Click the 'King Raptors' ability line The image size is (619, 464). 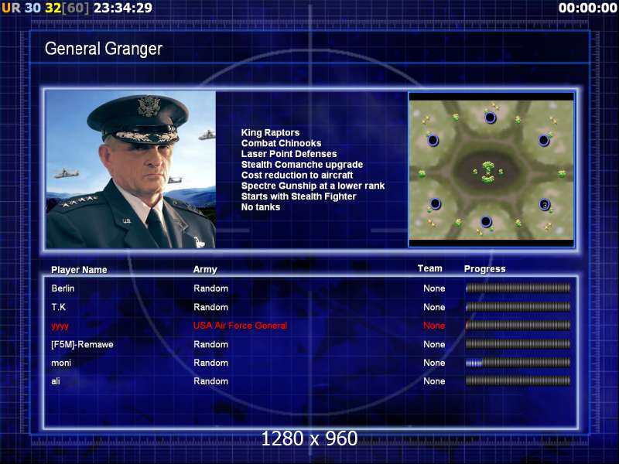(270, 132)
